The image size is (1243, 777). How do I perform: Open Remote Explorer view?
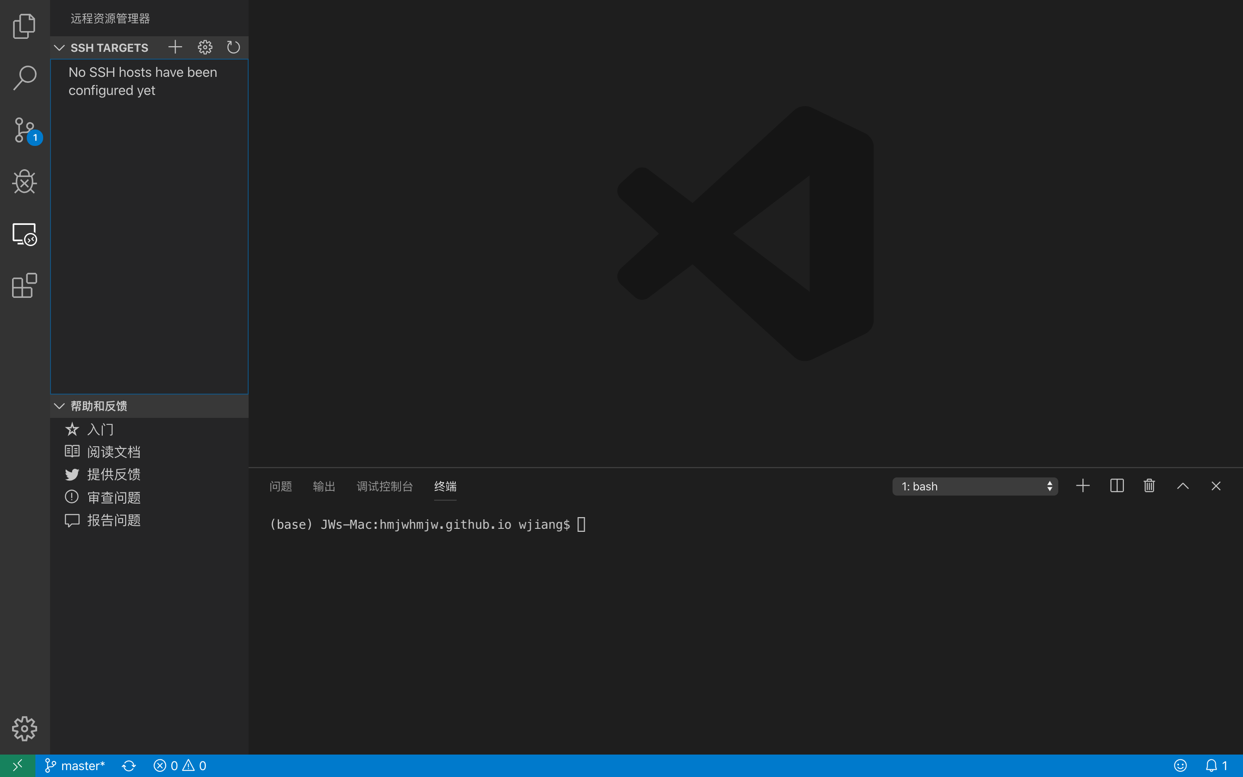(24, 234)
